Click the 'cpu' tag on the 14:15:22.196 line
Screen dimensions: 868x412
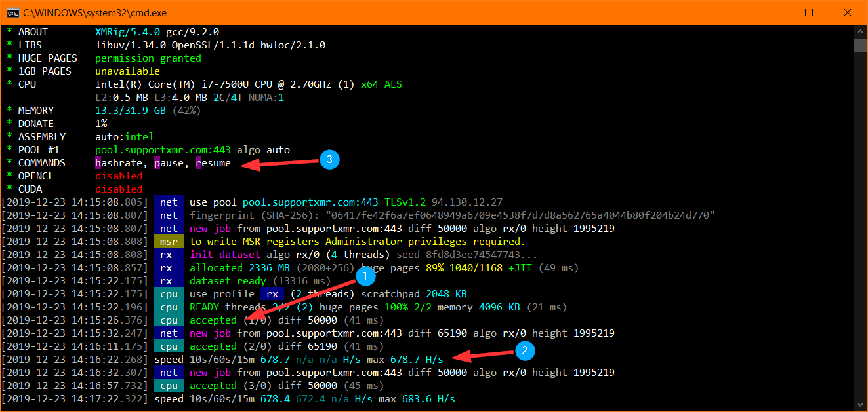point(169,307)
